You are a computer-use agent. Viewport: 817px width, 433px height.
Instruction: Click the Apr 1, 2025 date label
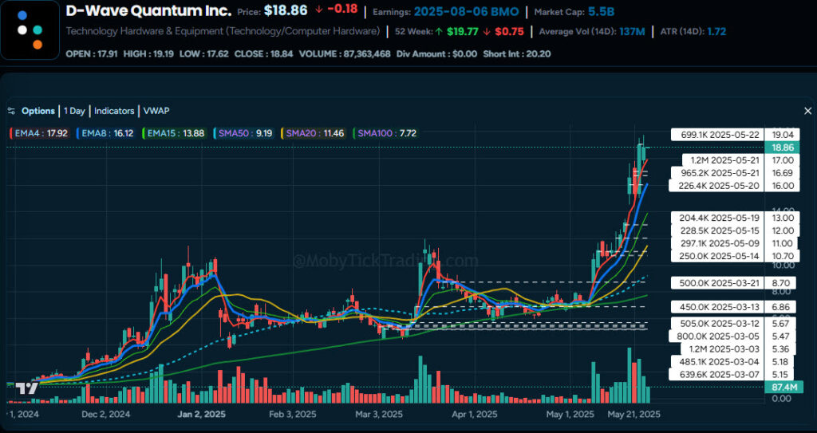pyautogui.click(x=474, y=414)
